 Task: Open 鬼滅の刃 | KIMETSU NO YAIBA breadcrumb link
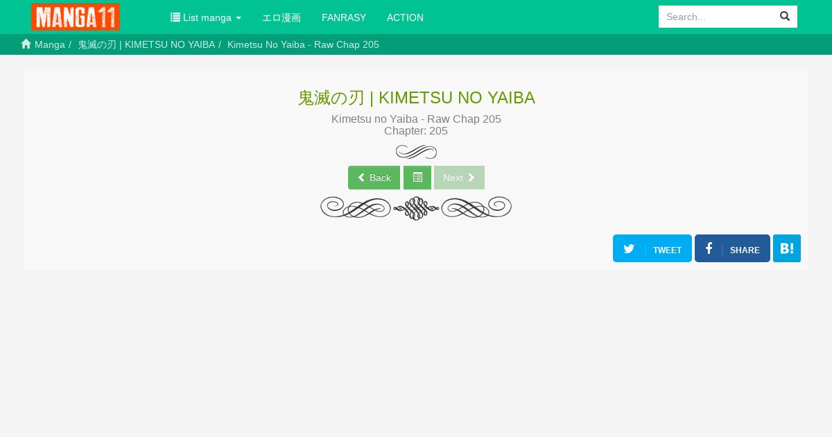[146, 44]
